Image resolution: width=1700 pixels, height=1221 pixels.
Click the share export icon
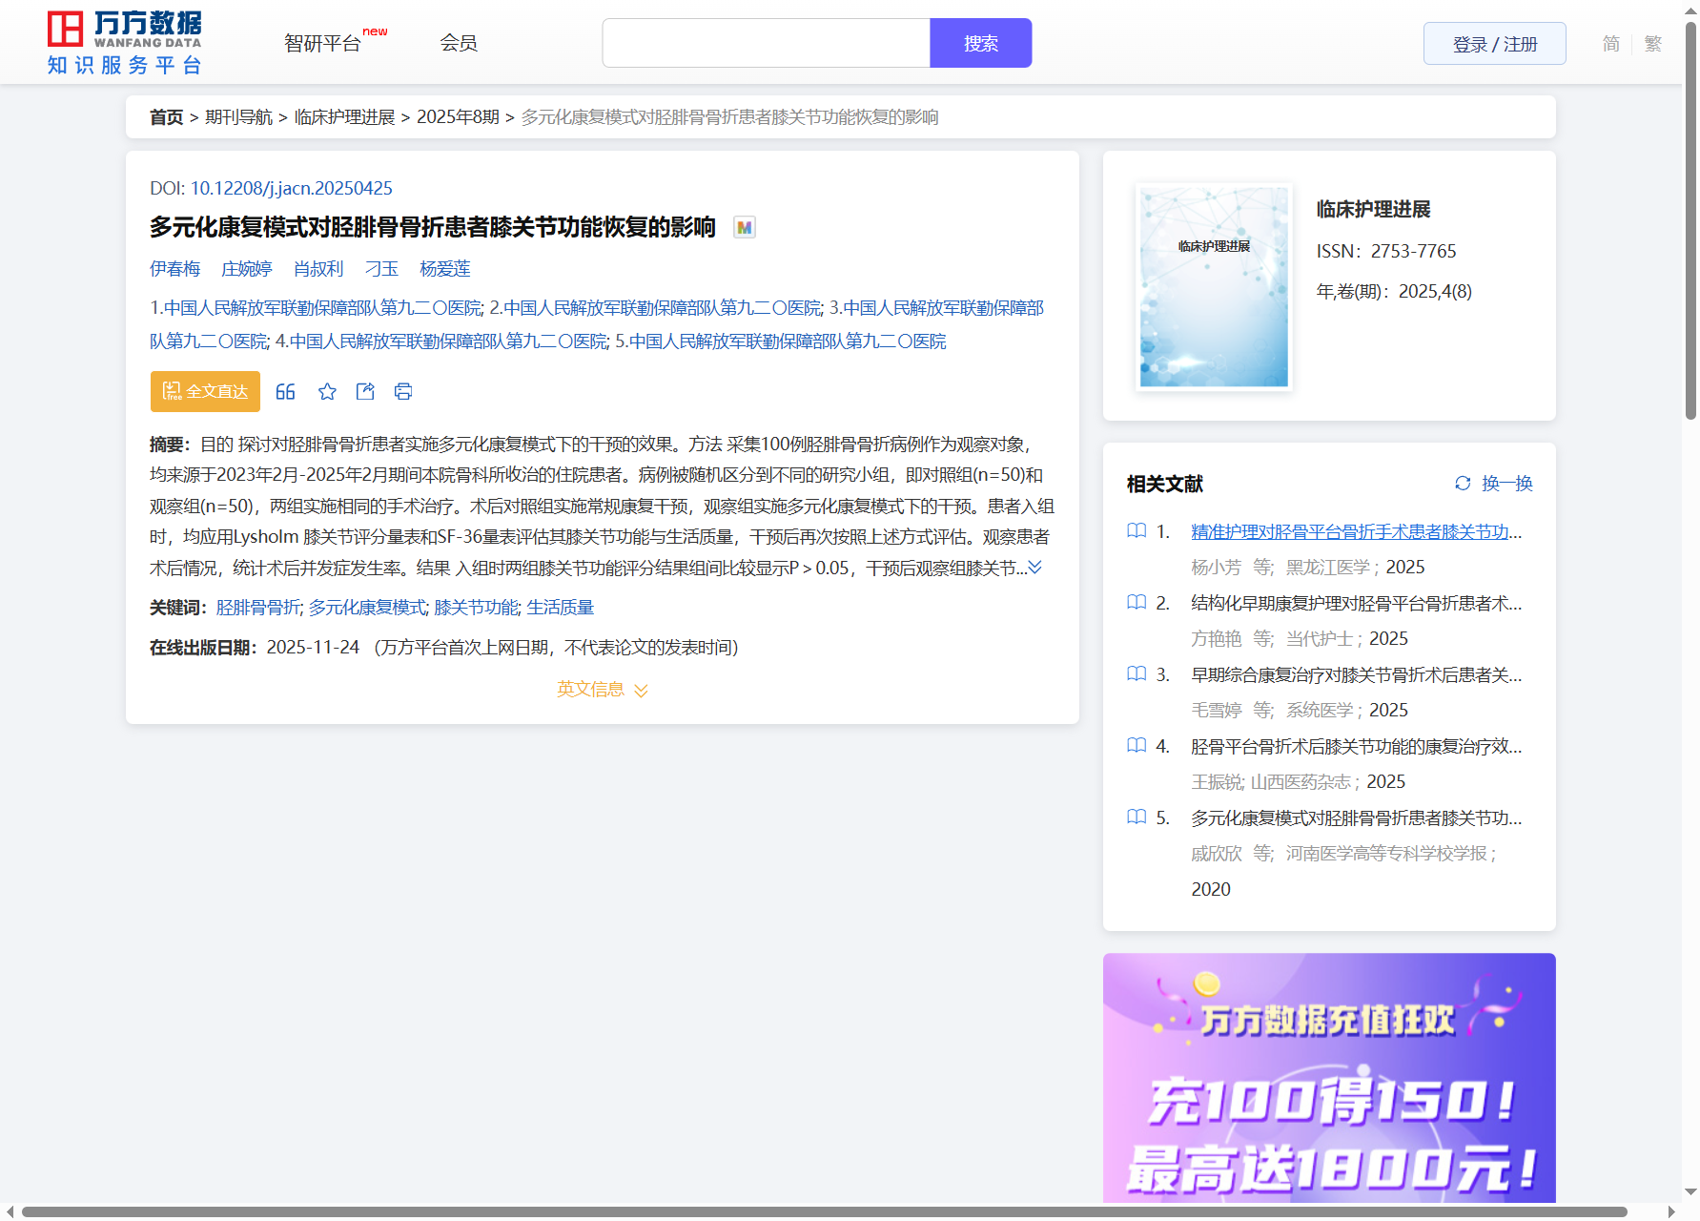coord(365,392)
